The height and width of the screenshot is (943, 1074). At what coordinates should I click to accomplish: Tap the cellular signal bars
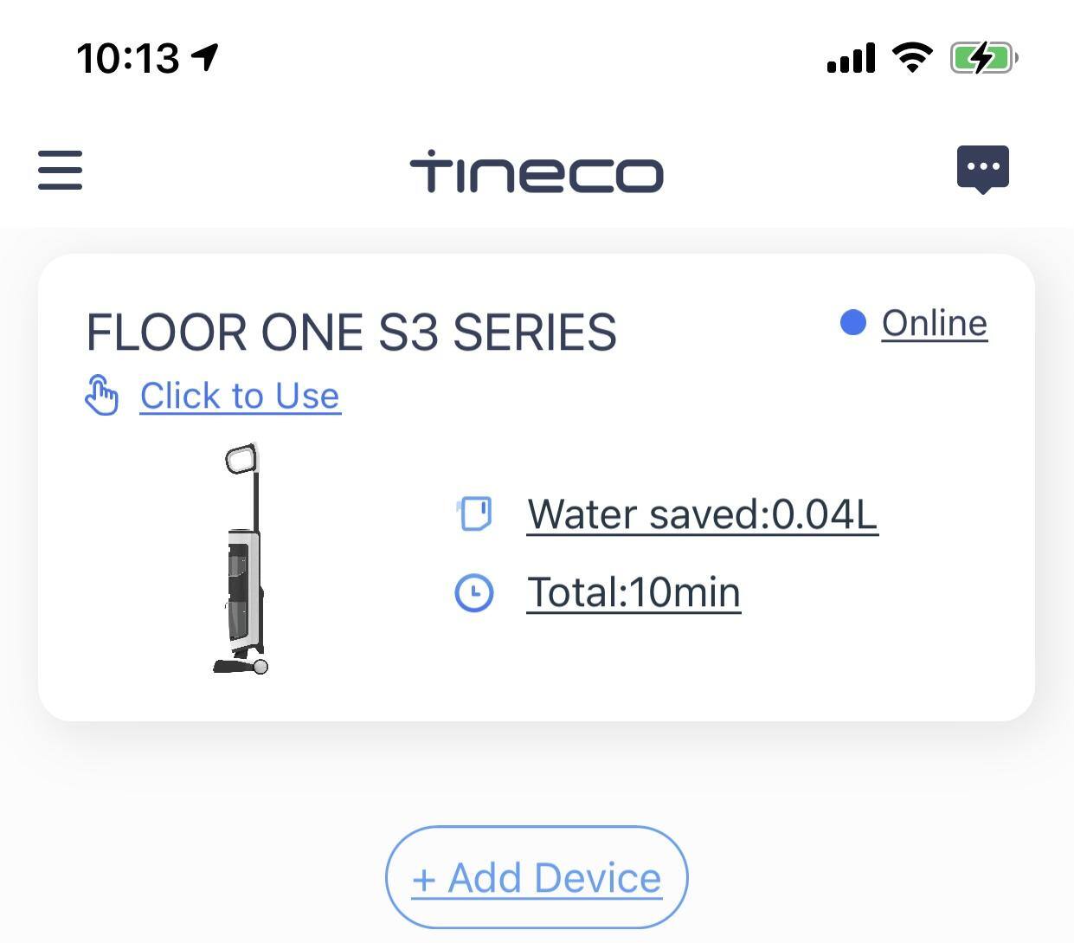(x=851, y=58)
